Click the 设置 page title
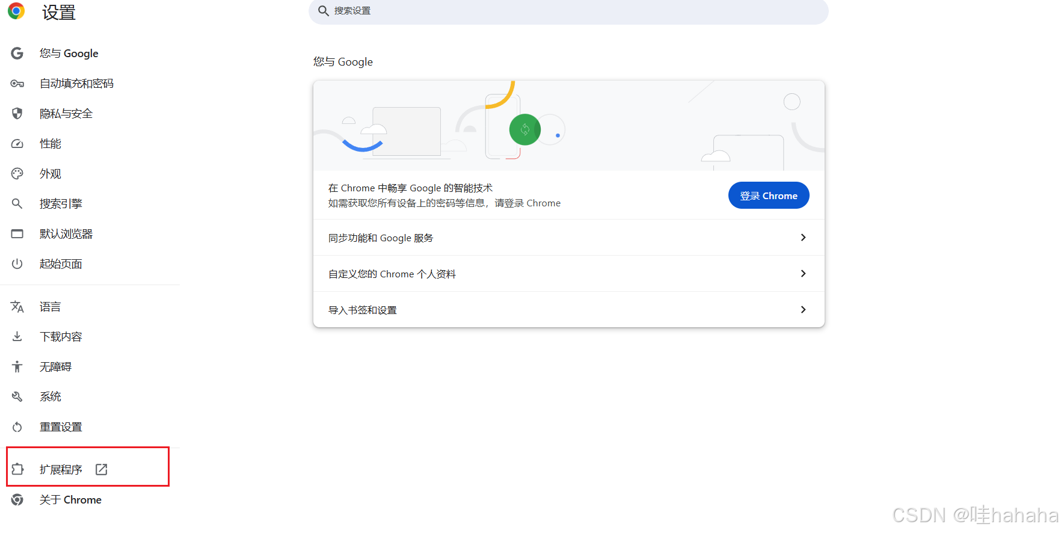 click(59, 12)
